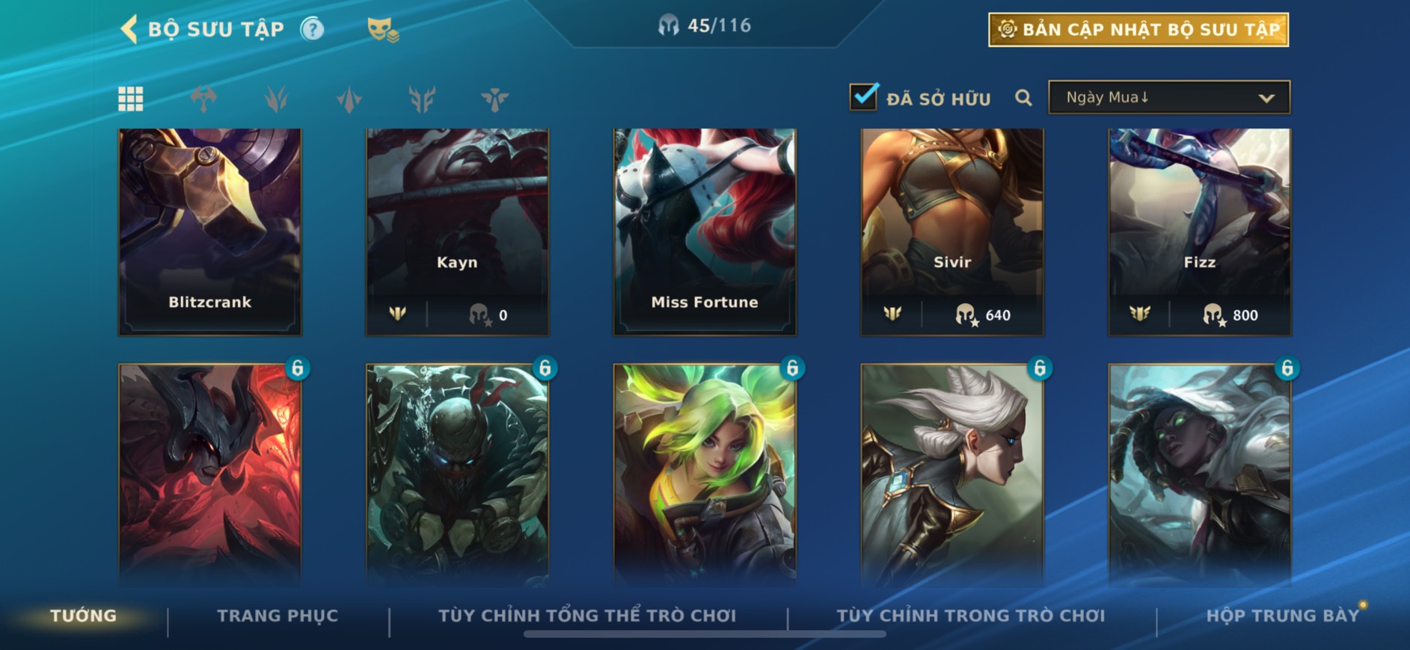Image resolution: width=1410 pixels, height=650 pixels.
Task: Filter by the second role icon
Action: pos(276,99)
